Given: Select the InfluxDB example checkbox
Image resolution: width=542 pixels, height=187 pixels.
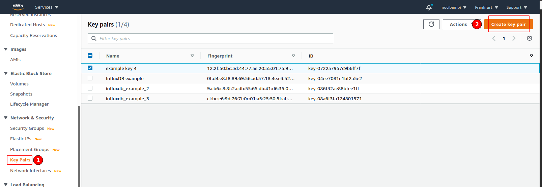Looking at the screenshot, I should (x=90, y=78).
